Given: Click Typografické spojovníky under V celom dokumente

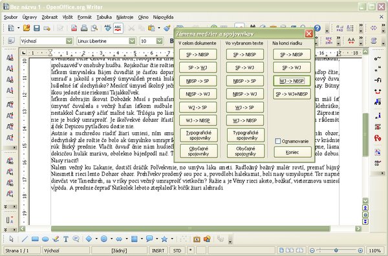Looking at the screenshot, I should [199, 135].
